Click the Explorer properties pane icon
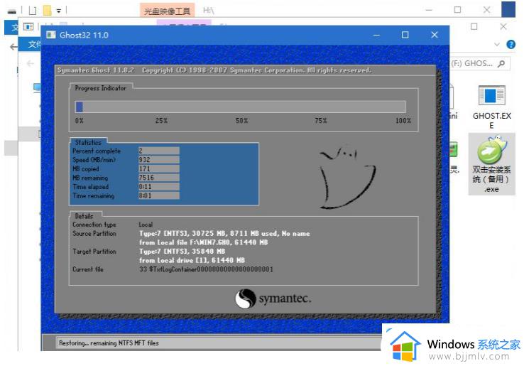524x366 pixels. click(28, 26)
